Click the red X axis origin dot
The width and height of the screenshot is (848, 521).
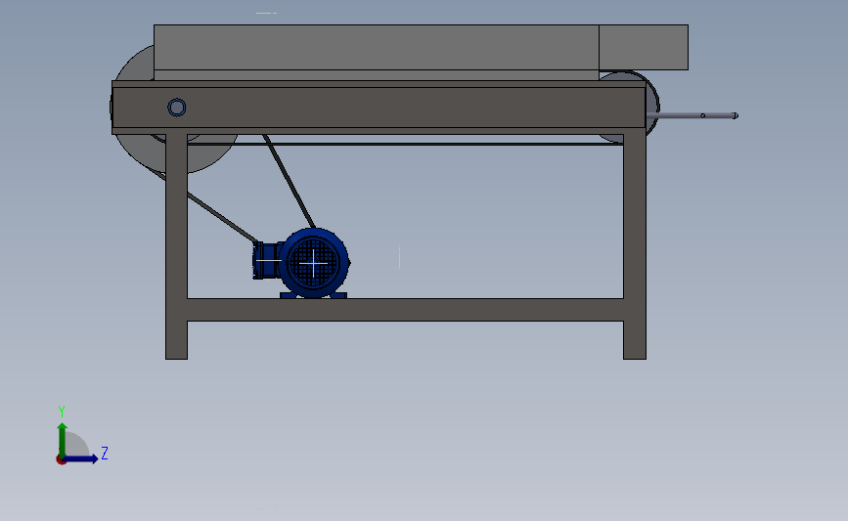[x=61, y=460]
